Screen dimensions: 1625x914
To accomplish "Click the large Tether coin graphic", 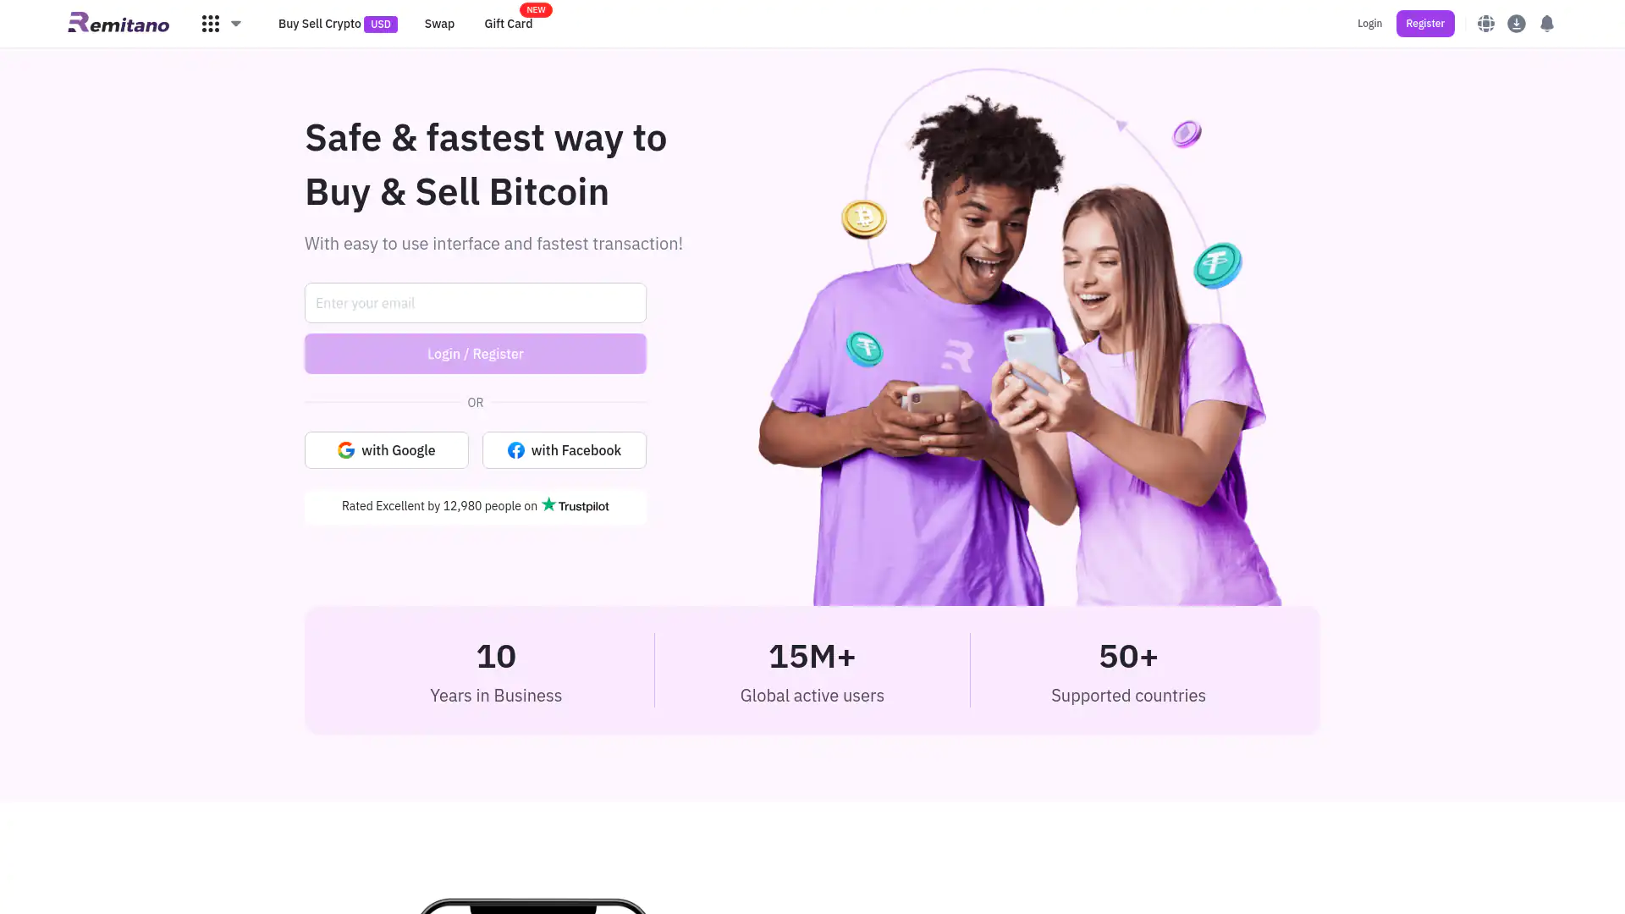I will pyautogui.click(x=1218, y=264).
